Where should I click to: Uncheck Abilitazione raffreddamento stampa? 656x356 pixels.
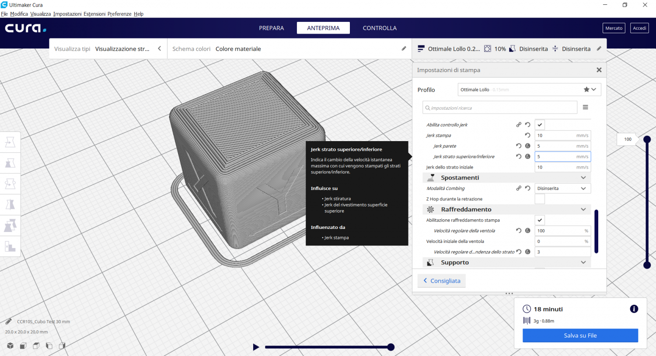coord(540,220)
